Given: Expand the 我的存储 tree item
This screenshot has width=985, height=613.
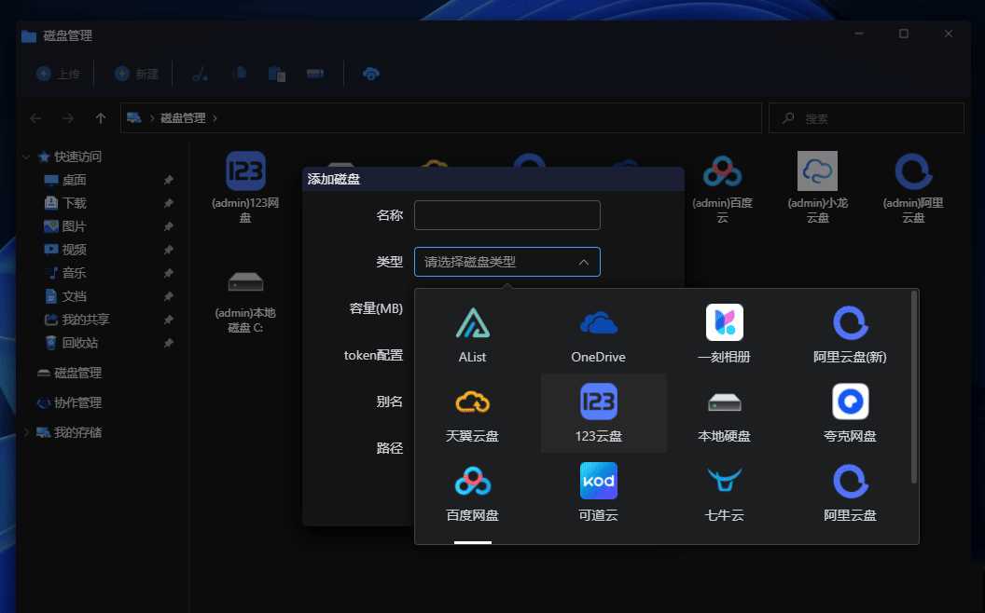Looking at the screenshot, I should 27,432.
